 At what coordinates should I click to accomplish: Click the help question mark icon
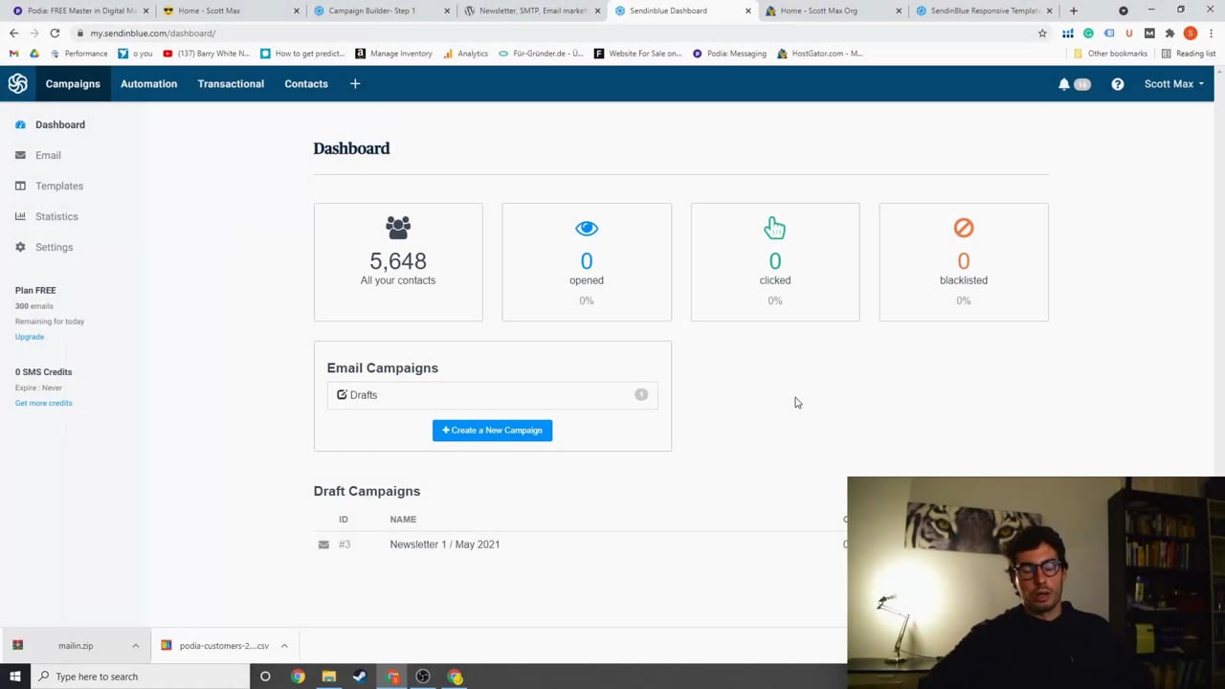coord(1117,83)
